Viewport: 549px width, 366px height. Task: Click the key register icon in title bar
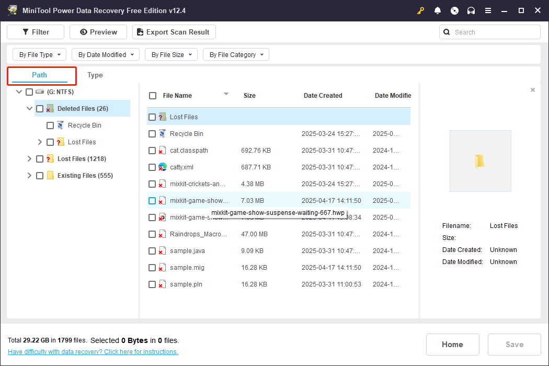420,10
